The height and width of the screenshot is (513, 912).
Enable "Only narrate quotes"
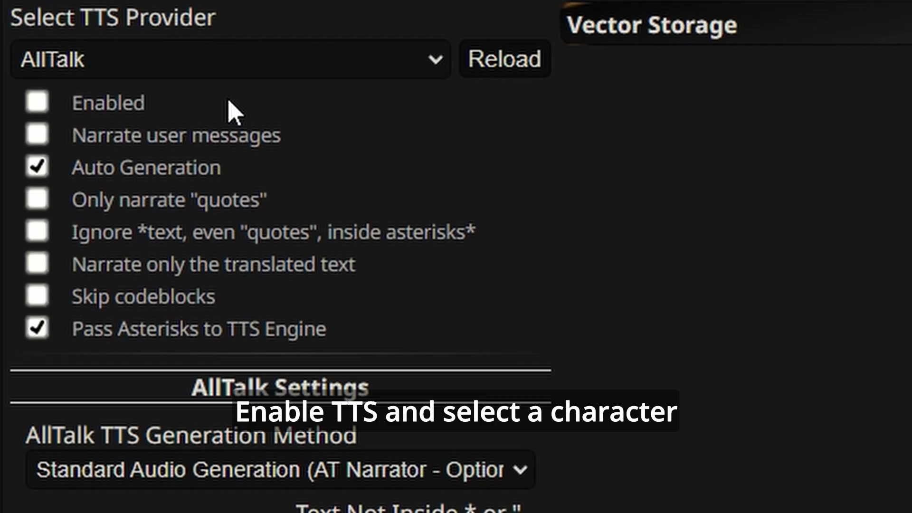pyautogui.click(x=37, y=199)
